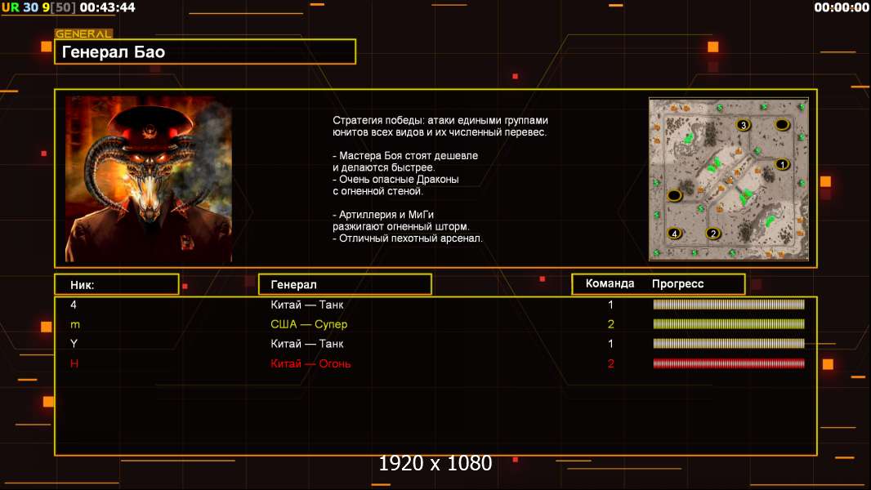Click 'Китай — Танк' in player 4's row
Screen dimensions: 871x490
tap(306, 304)
